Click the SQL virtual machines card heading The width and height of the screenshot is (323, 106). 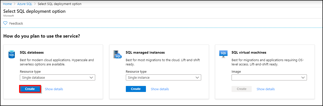click(249, 53)
